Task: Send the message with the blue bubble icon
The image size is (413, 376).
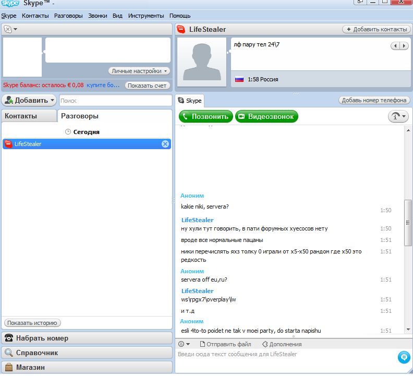Action: pyautogui.click(x=404, y=357)
